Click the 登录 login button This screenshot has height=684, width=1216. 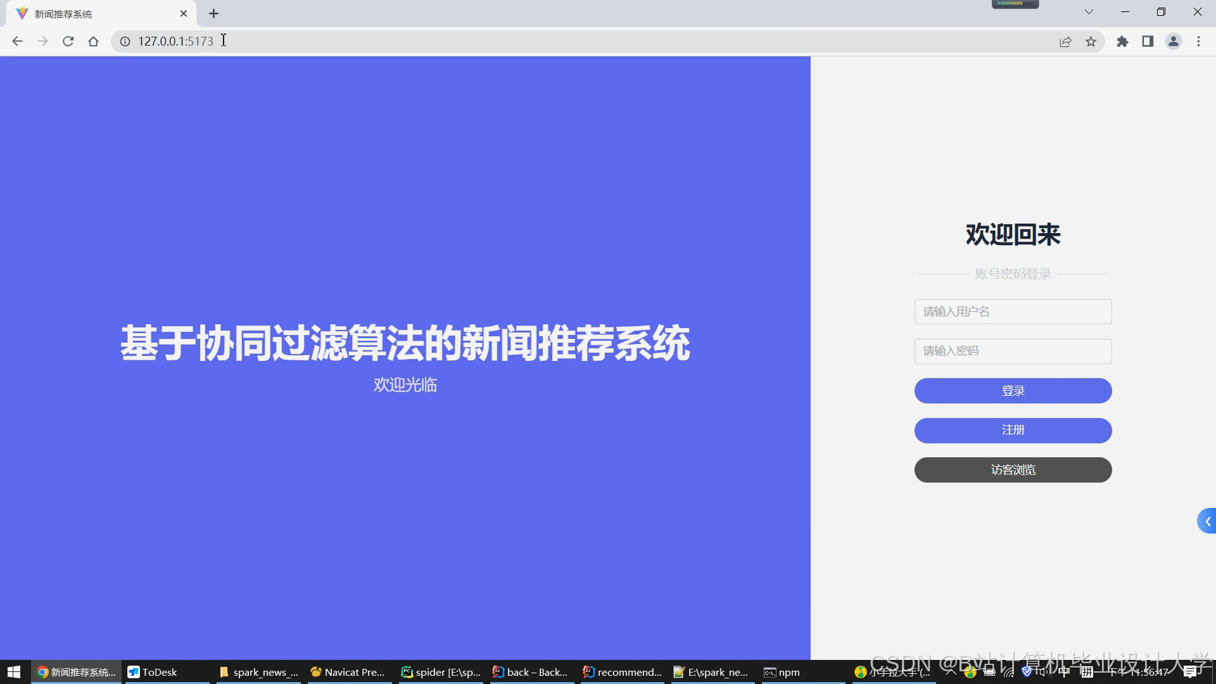point(1013,391)
